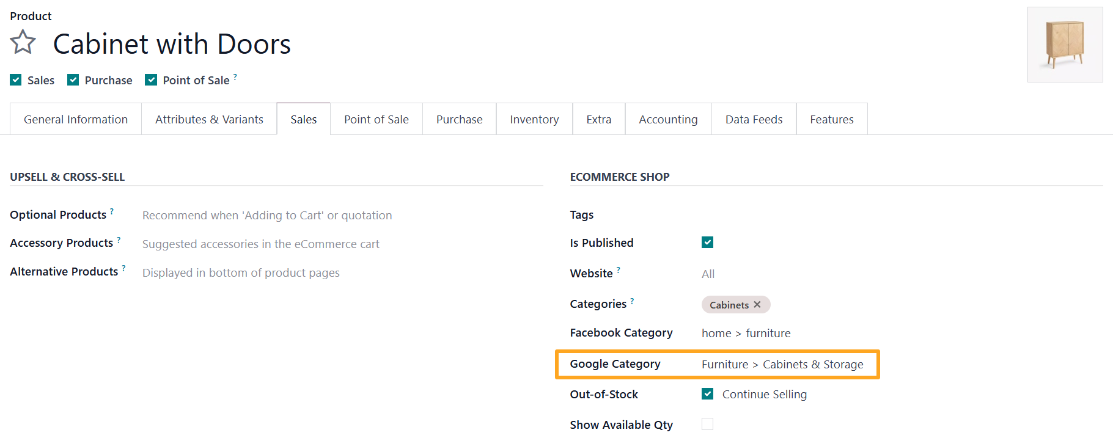This screenshot has width=1113, height=438.
Task: Uncheck the Purchase checkbox
Action: point(73,80)
